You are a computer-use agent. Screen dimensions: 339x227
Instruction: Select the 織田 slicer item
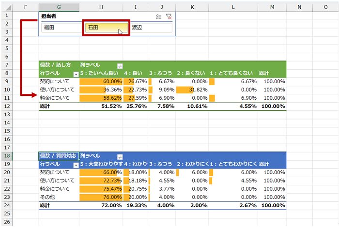click(x=61, y=28)
